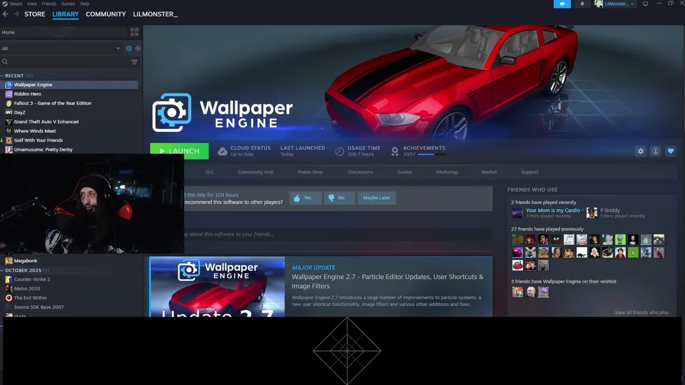The width and height of the screenshot is (685, 385).
Task: Open the Market tab
Action: [489, 172]
